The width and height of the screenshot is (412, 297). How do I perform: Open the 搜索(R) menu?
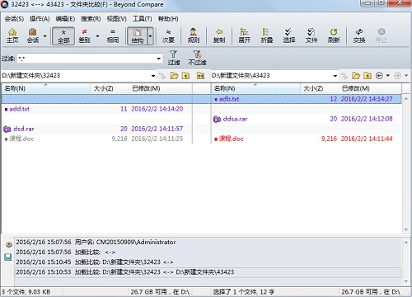point(91,19)
